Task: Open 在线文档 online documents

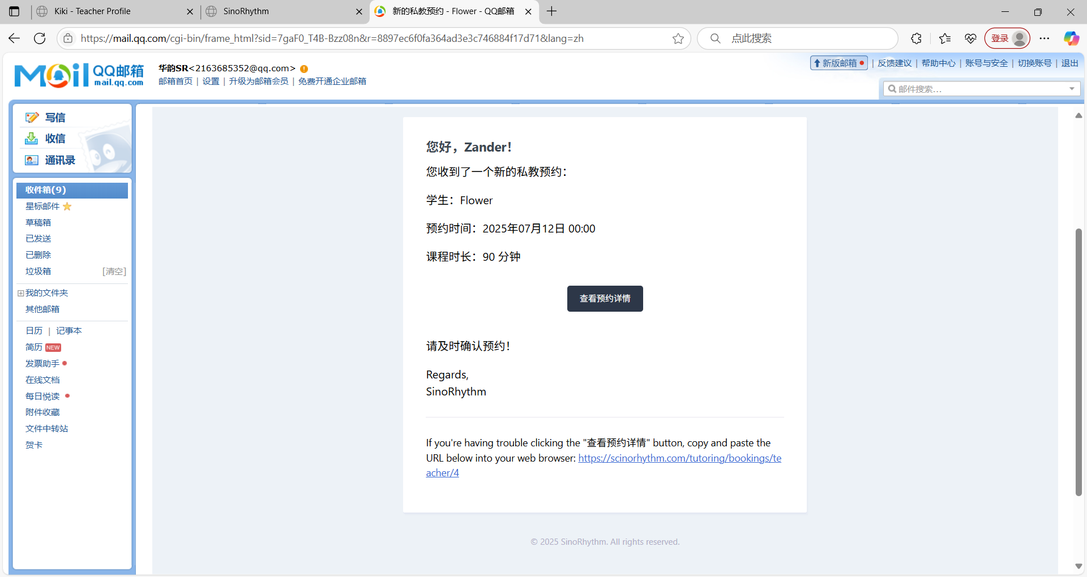Action: coord(42,380)
